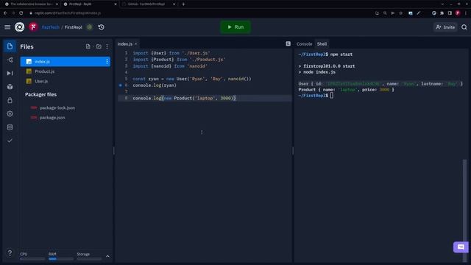Image resolution: width=471 pixels, height=265 pixels.
Task: Open the Packages cube sidebar icon
Action: (x=10, y=87)
